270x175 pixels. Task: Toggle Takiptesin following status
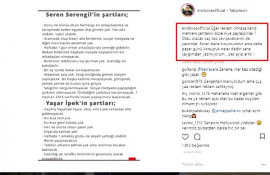[x=238, y=10]
